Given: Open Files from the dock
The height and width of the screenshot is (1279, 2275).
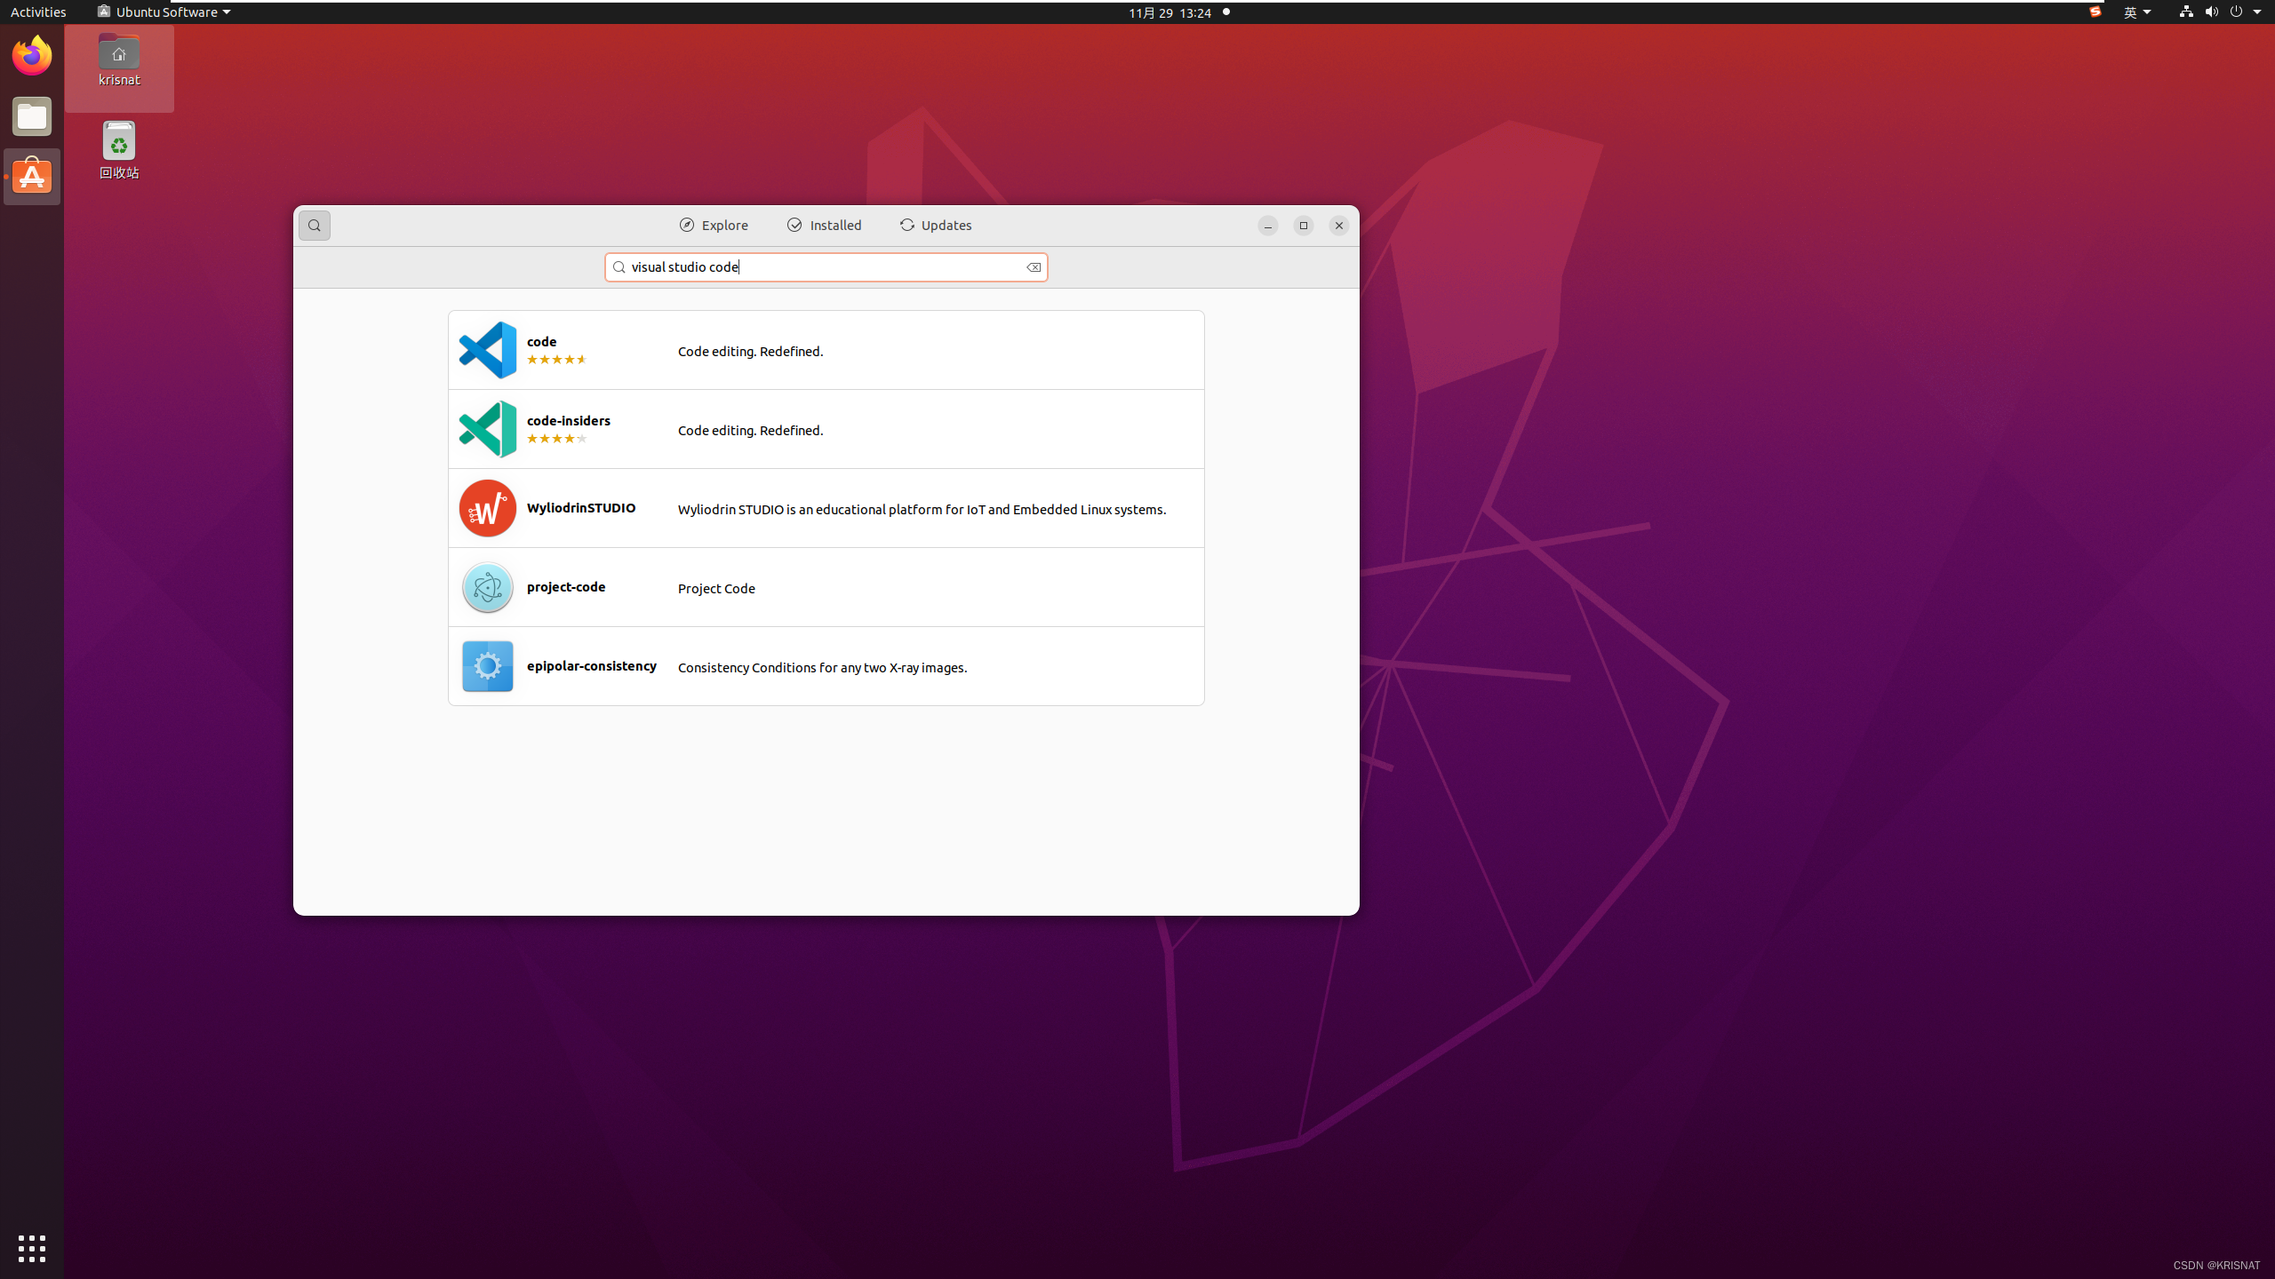Looking at the screenshot, I should click(32, 116).
